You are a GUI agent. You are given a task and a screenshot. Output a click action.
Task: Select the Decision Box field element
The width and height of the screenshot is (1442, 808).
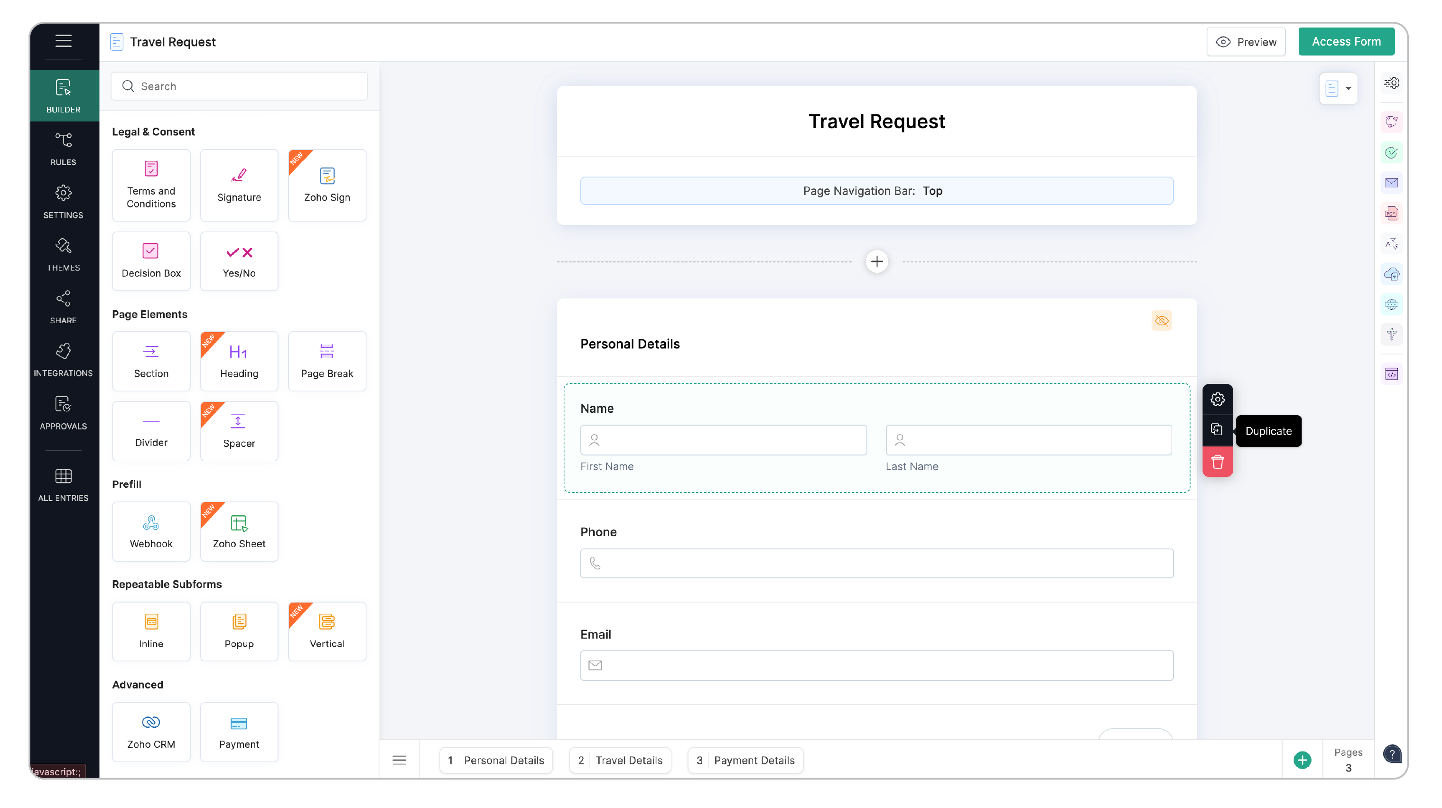tap(150, 261)
